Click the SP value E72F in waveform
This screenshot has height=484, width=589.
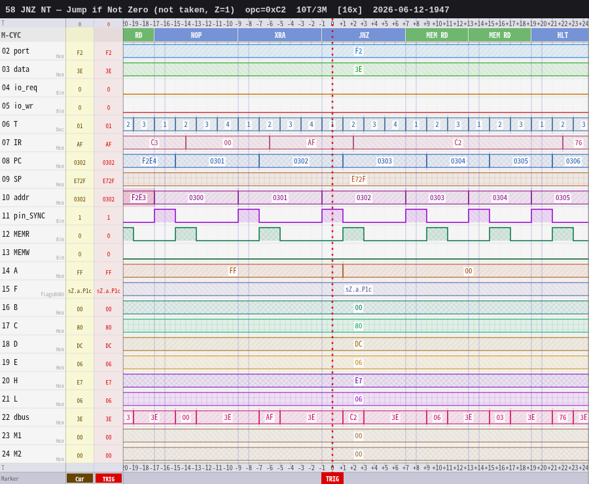tap(359, 179)
